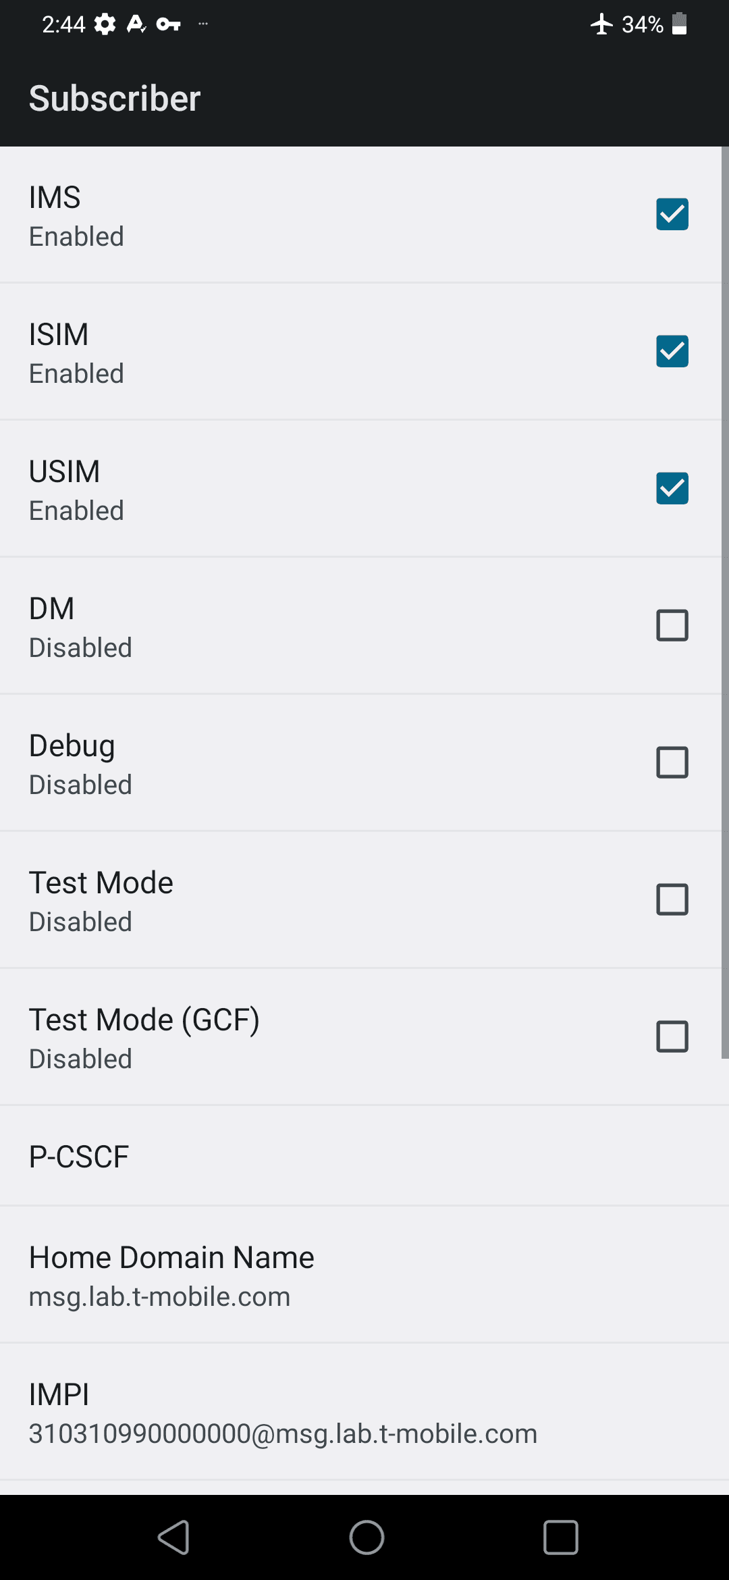Open the P-CSCF setting
Viewport: 729px width, 1580px height.
(x=364, y=1156)
